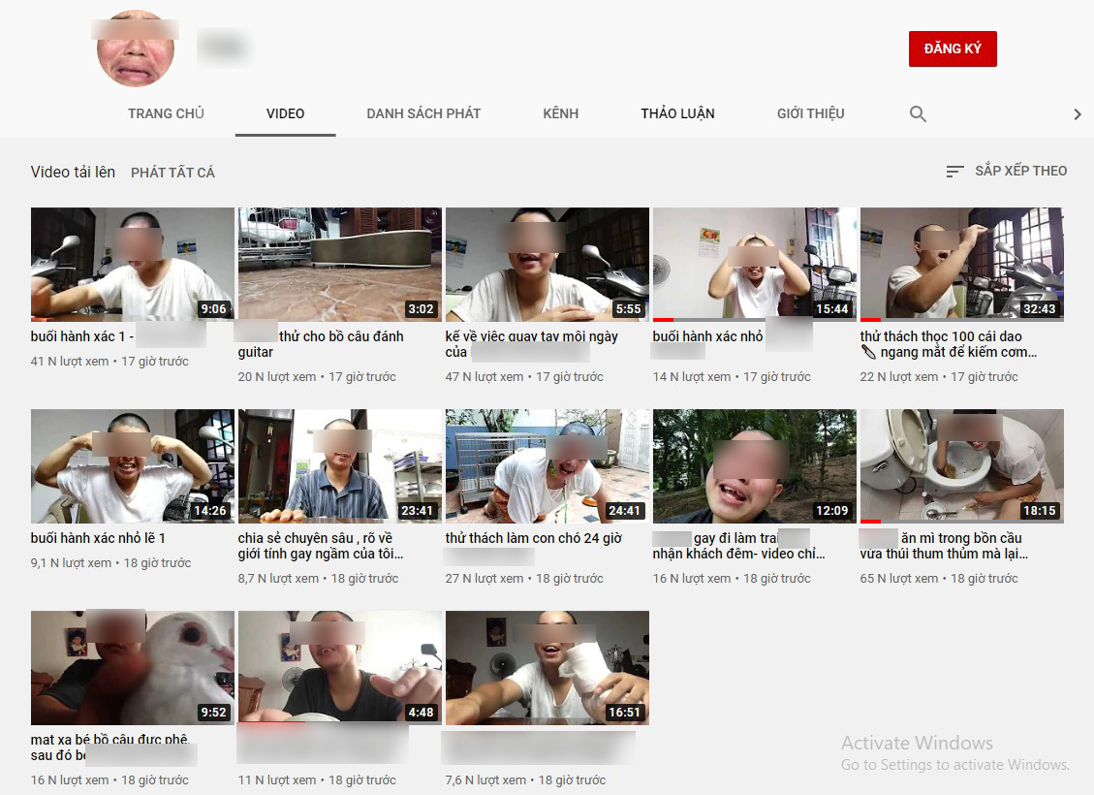Click the channel avatar image

click(x=134, y=48)
